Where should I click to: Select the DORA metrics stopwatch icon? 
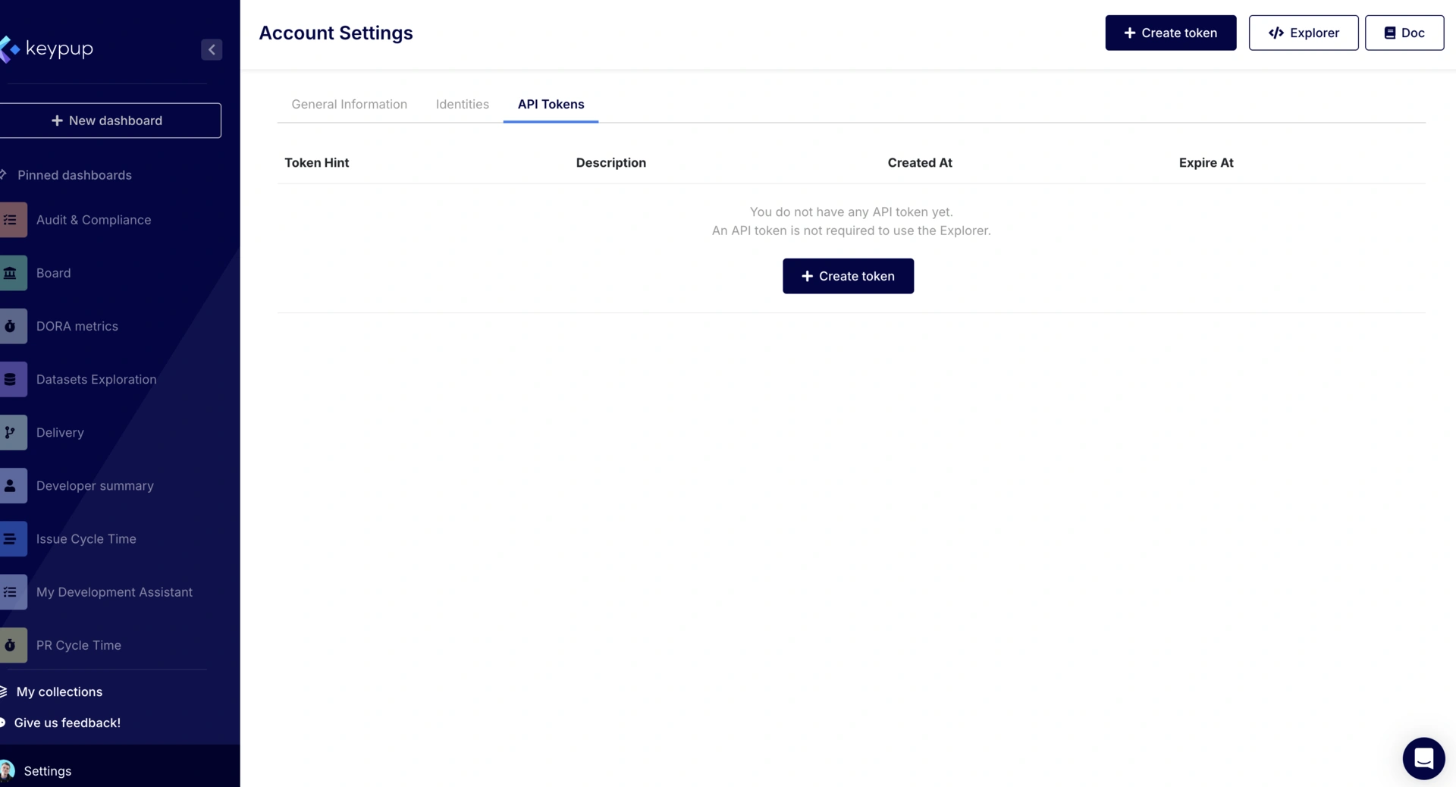11,326
